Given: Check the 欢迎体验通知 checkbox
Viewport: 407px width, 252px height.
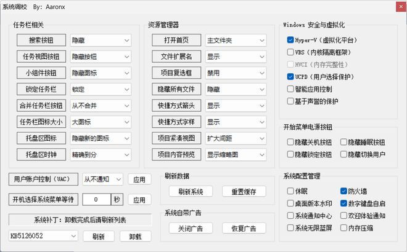Looking at the screenshot, I should pyautogui.click(x=343, y=216).
